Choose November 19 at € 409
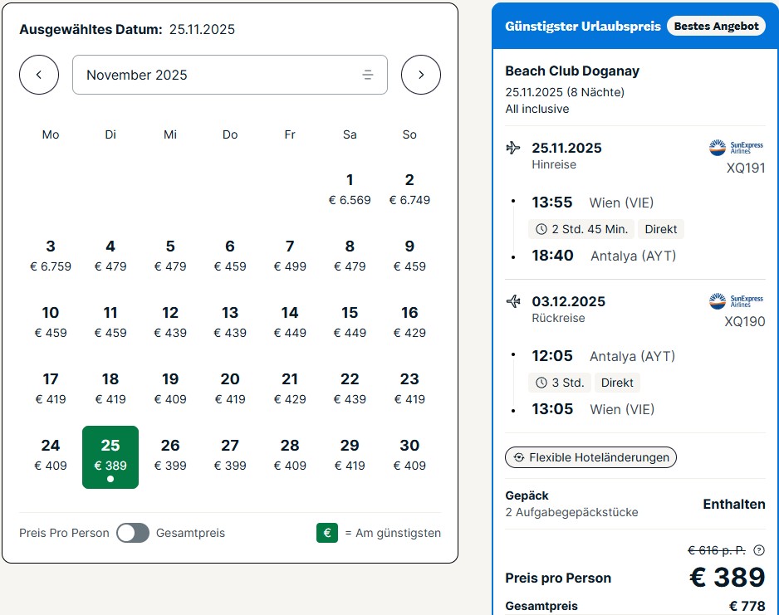Viewport: 779px width, 615px height. [170, 388]
